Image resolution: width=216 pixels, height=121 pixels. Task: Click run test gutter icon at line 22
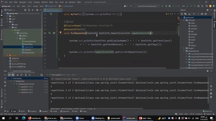[x=50, y=33]
